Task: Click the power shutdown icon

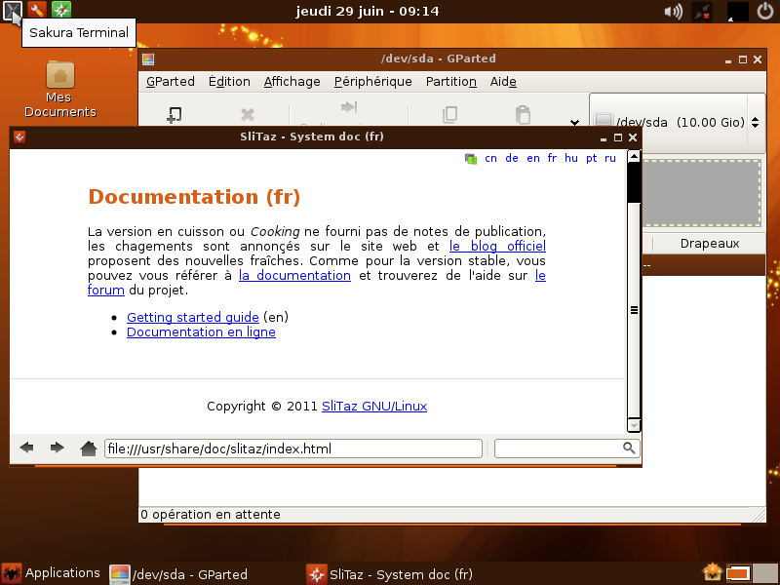Action: [765, 11]
